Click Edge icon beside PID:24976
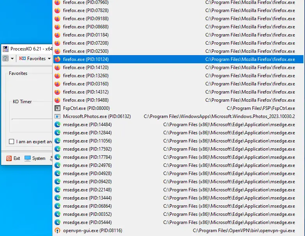The width and height of the screenshot is (305, 236). tap(57, 165)
